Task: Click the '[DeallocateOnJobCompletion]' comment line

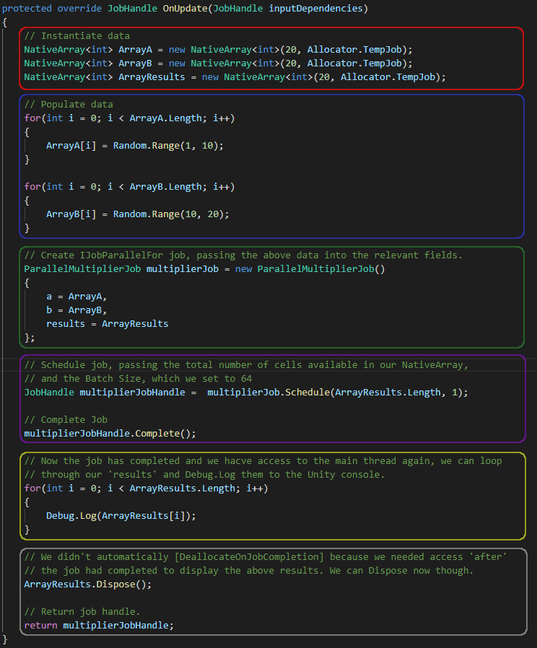Action: click(266, 556)
